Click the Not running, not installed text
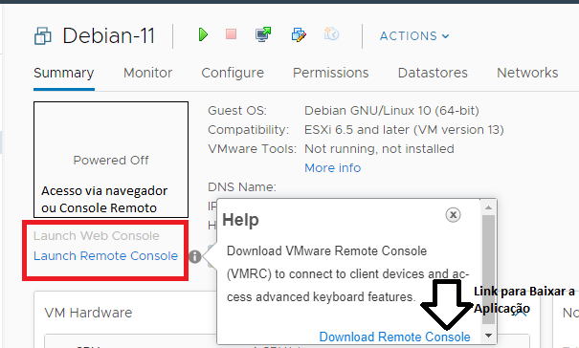The height and width of the screenshot is (348, 579). tap(379, 149)
